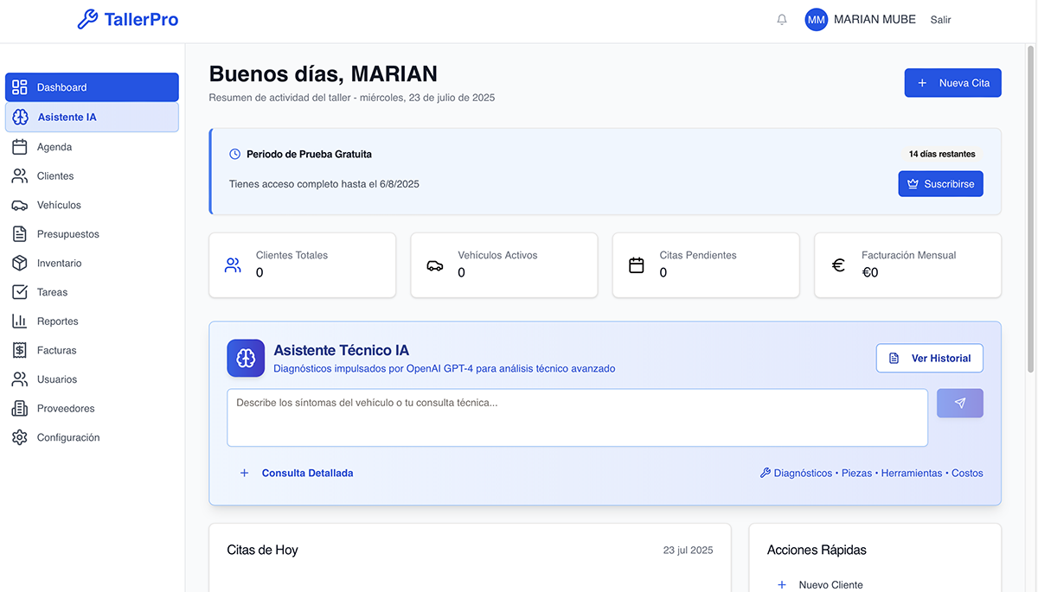Go to Inventario in the sidebar

click(x=59, y=263)
